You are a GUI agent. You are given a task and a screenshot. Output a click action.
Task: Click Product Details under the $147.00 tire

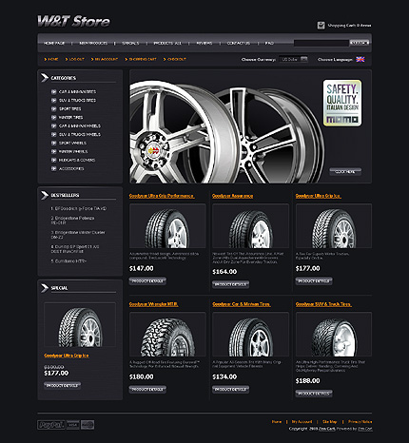point(147,281)
